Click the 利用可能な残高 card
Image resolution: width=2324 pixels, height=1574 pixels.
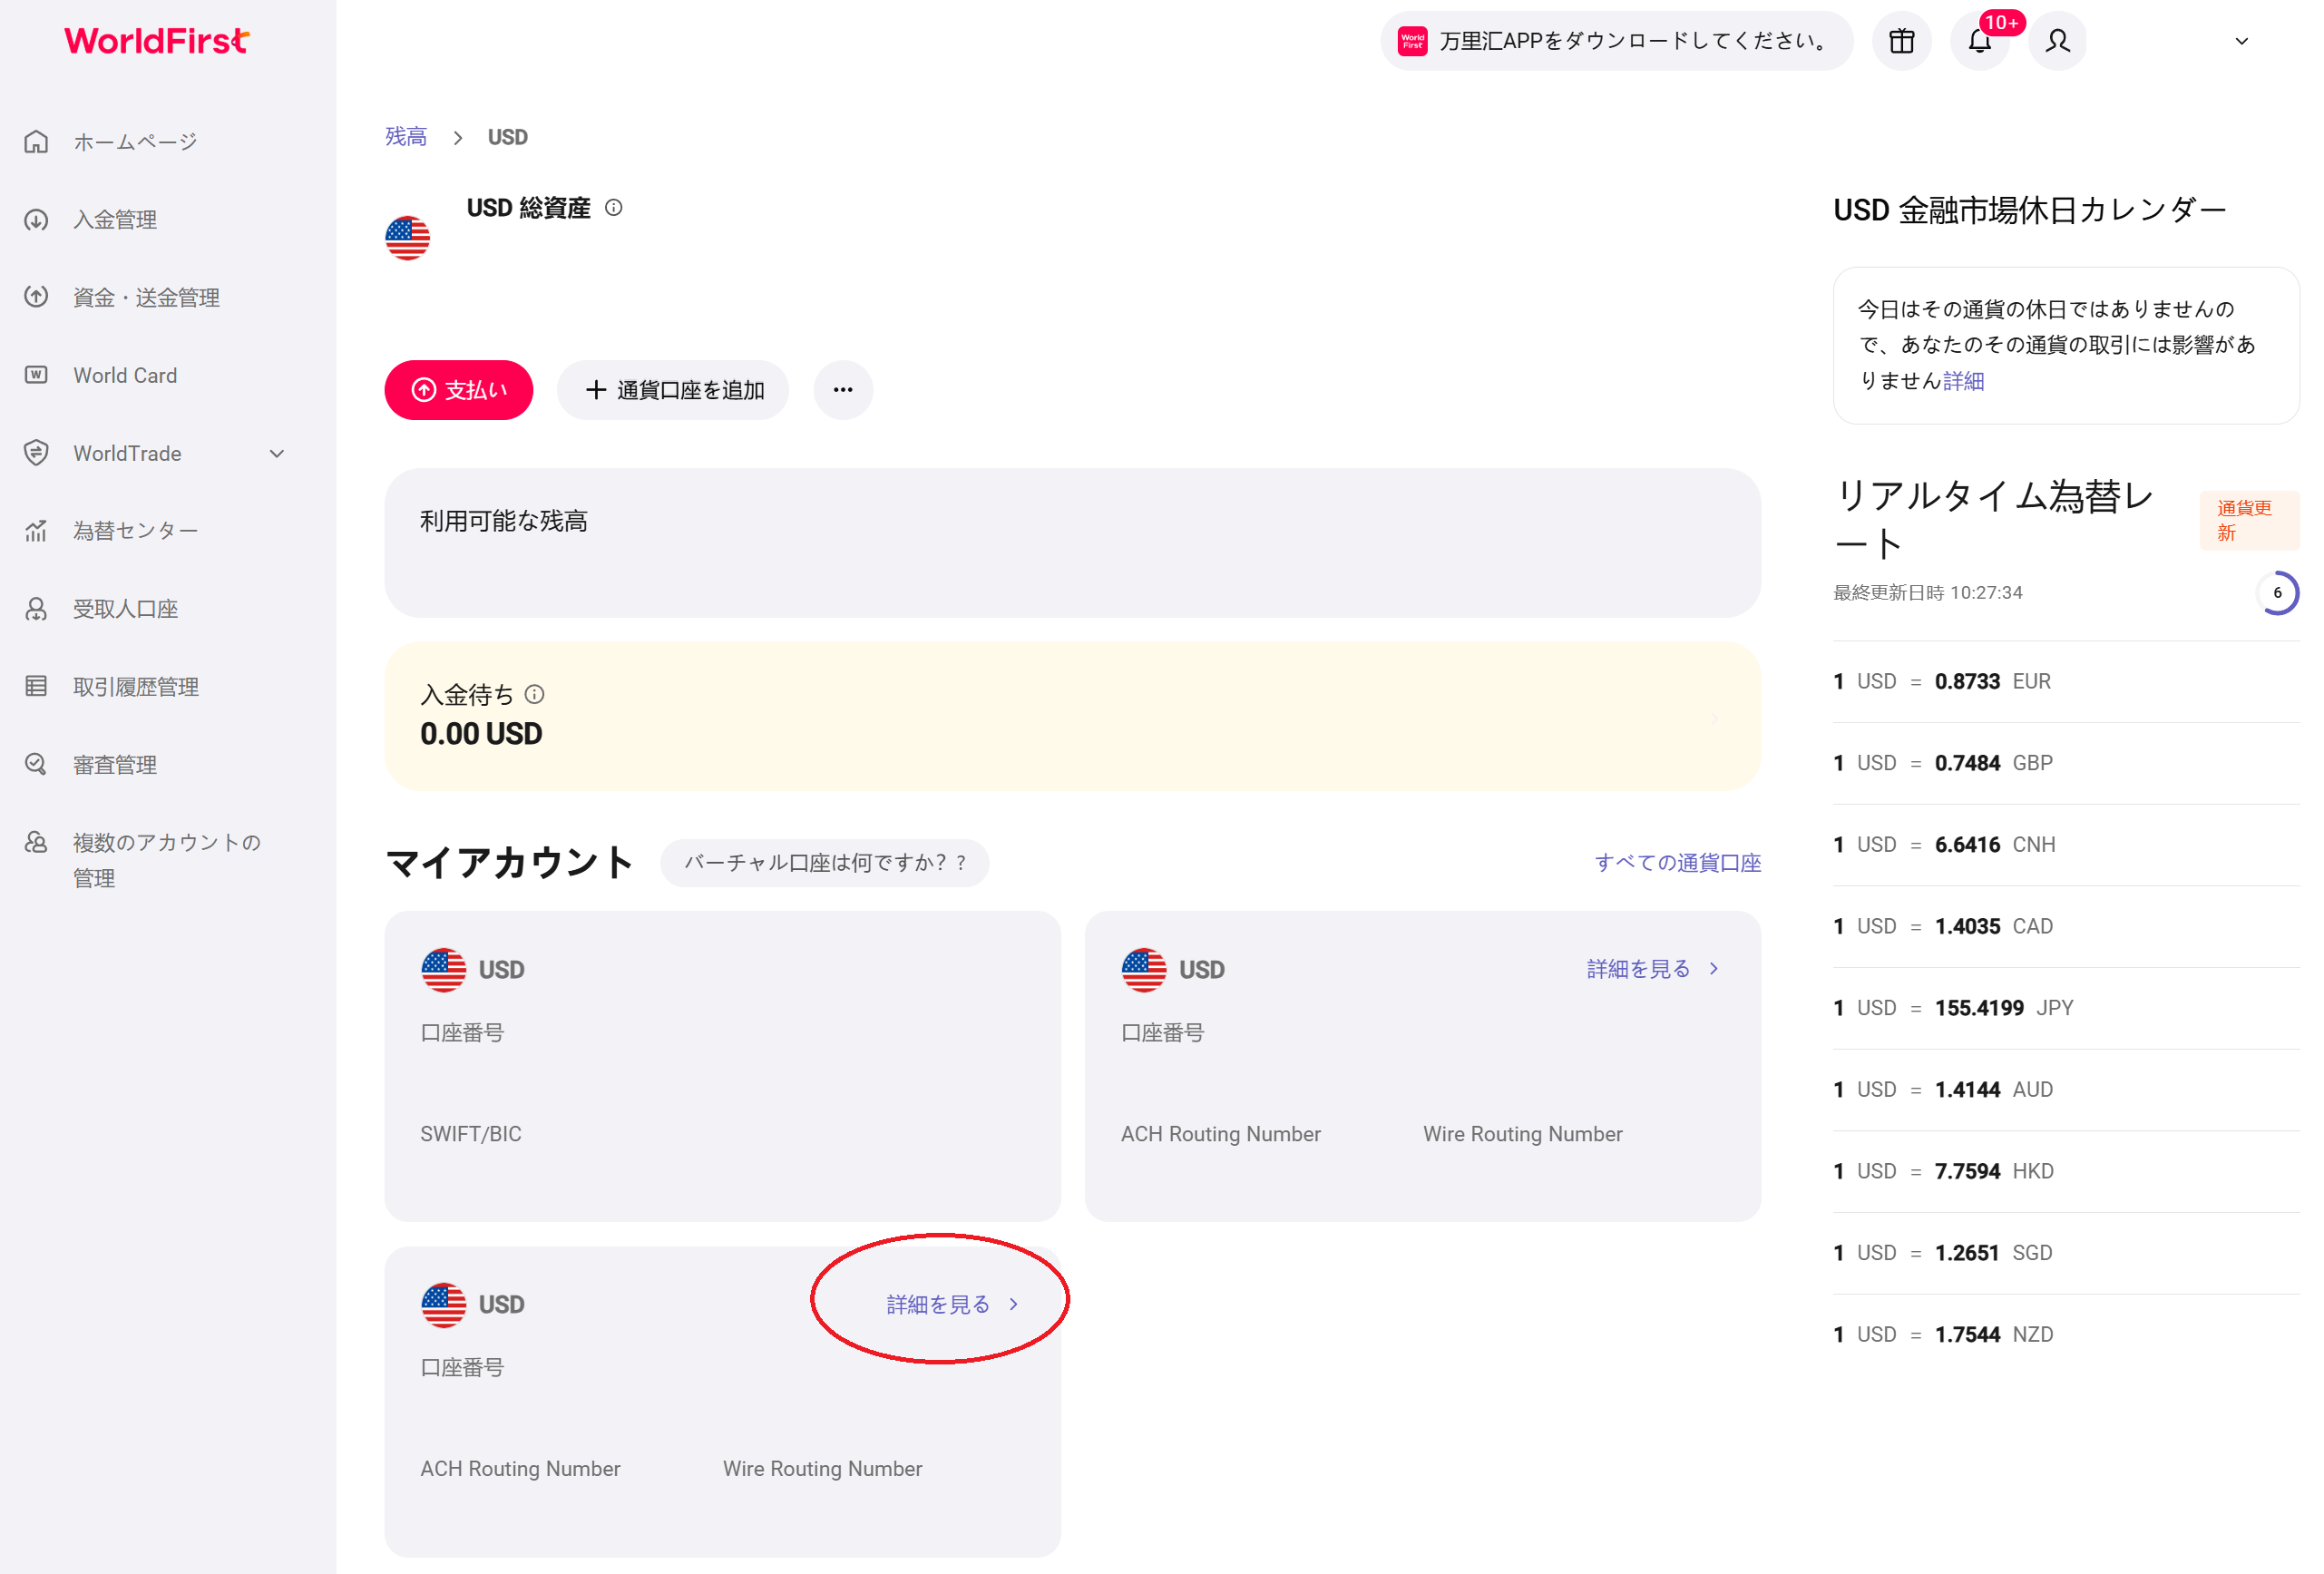1072,543
